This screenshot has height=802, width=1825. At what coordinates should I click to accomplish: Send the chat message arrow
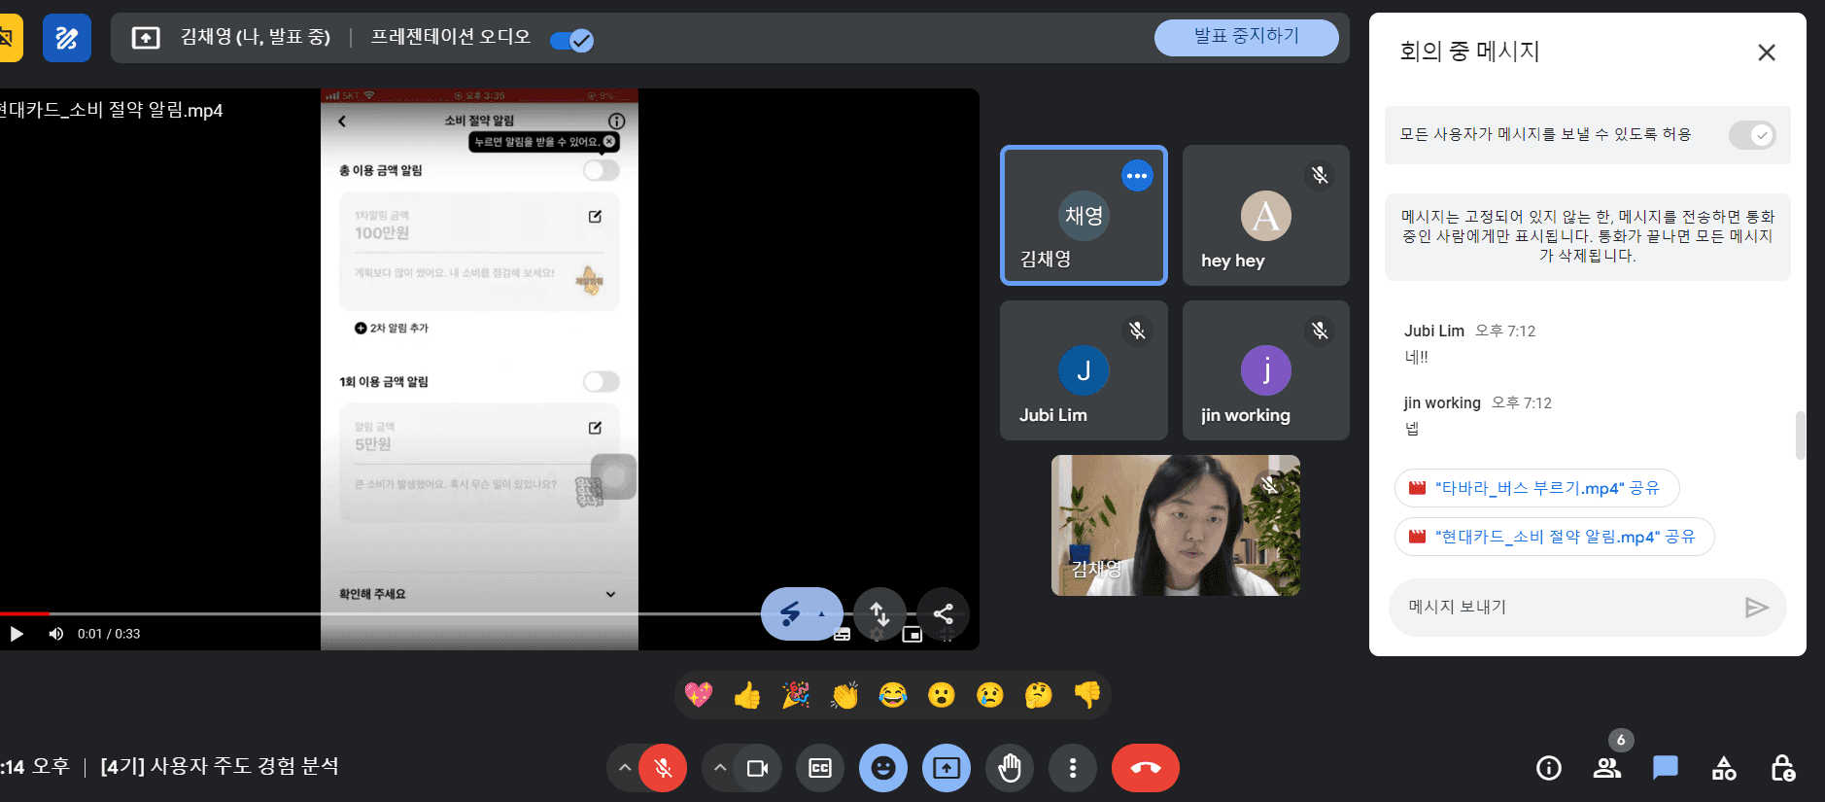point(1756,608)
